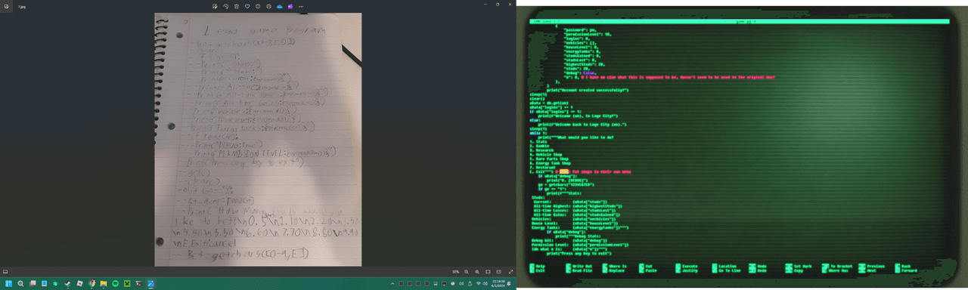Open Chrome from the taskbar

(x=92, y=284)
